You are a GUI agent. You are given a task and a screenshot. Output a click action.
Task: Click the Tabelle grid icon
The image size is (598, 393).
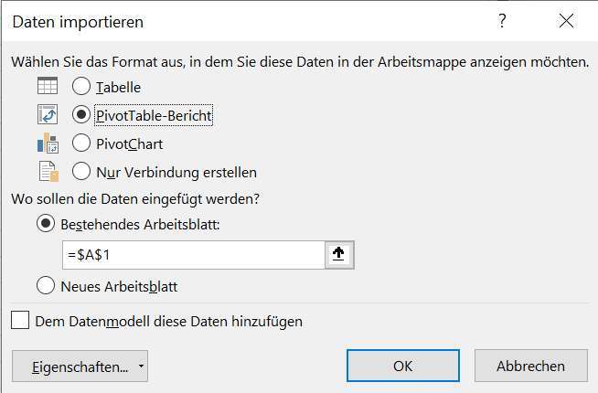click(x=48, y=86)
